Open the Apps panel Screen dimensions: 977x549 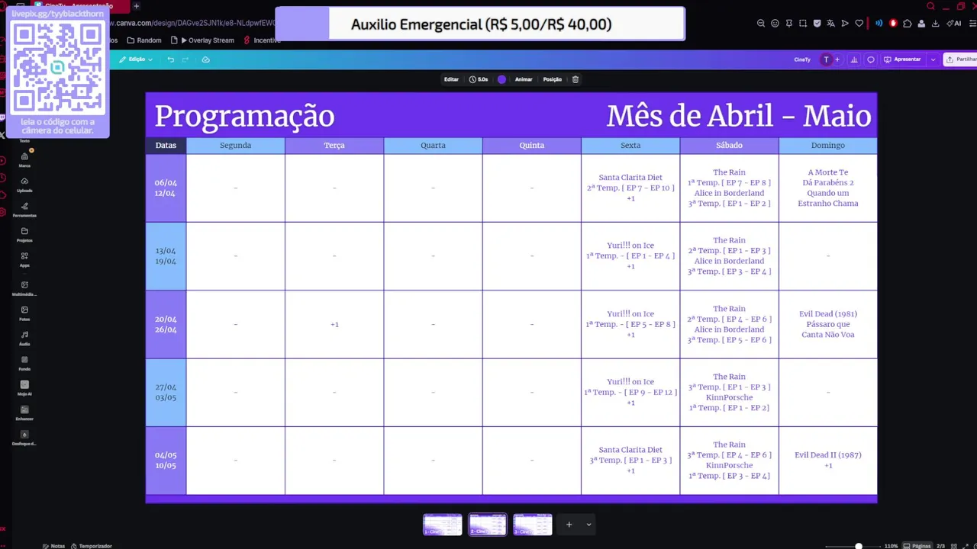coord(24,259)
